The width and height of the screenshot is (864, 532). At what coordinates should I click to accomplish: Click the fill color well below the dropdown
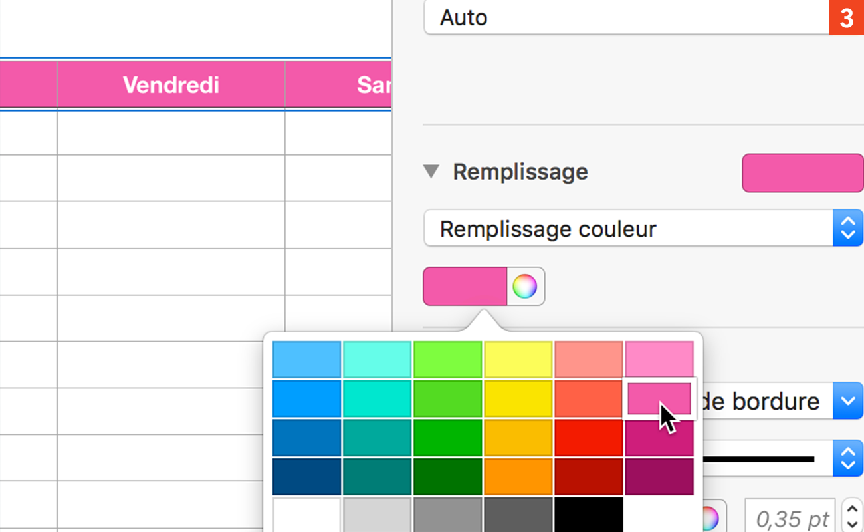[x=464, y=286]
